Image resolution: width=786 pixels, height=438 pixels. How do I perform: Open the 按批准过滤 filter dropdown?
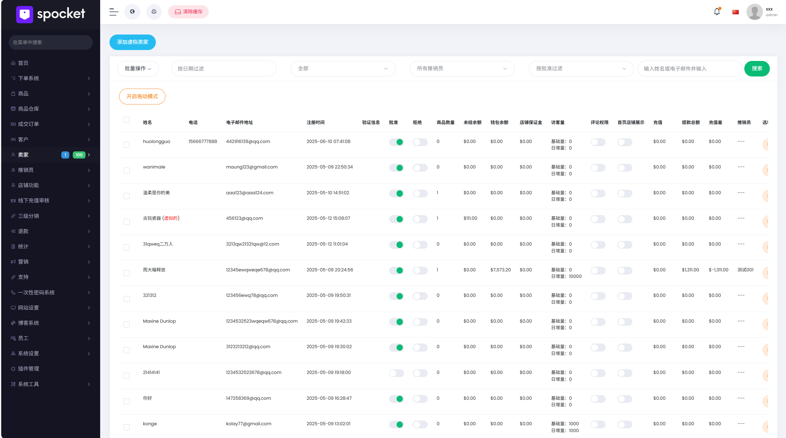(581, 68)
